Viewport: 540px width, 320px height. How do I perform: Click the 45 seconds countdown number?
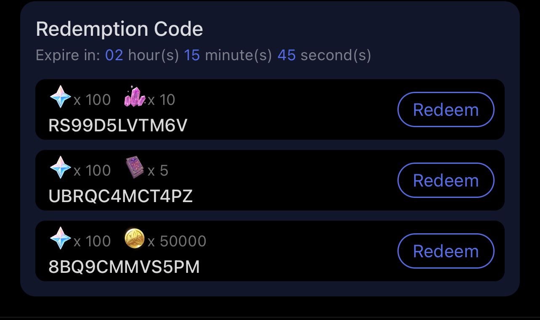286,55
